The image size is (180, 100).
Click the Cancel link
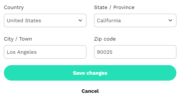pyautogui.click(x=90, y=91)
